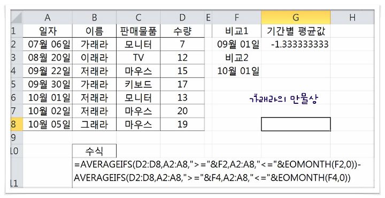
Task: Select the date cell 08월 20일
Action: [x=48, y=57]
